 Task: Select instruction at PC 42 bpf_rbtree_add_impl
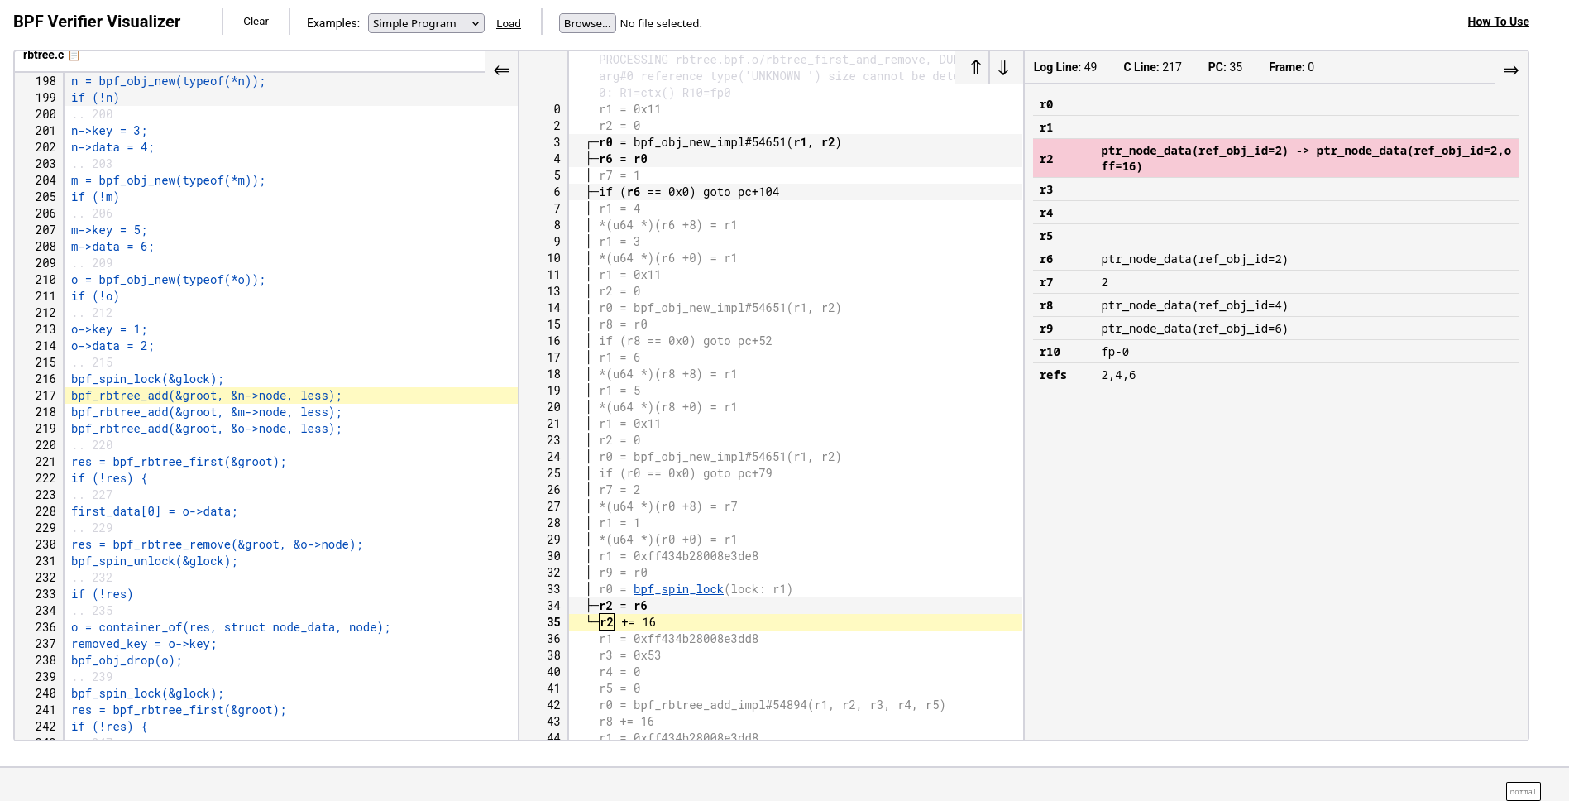pos(772,705)
